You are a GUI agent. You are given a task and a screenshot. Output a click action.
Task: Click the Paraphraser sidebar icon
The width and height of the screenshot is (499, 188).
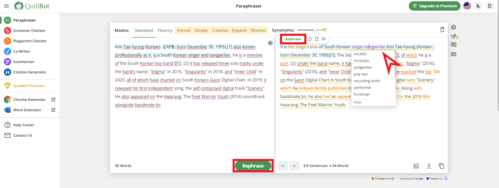(8, 20)
